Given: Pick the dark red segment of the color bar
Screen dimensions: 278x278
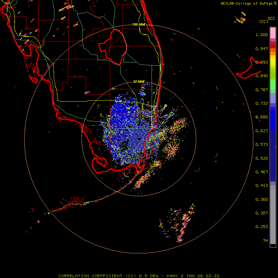Looking at the screenshot, I should (273, 46).
